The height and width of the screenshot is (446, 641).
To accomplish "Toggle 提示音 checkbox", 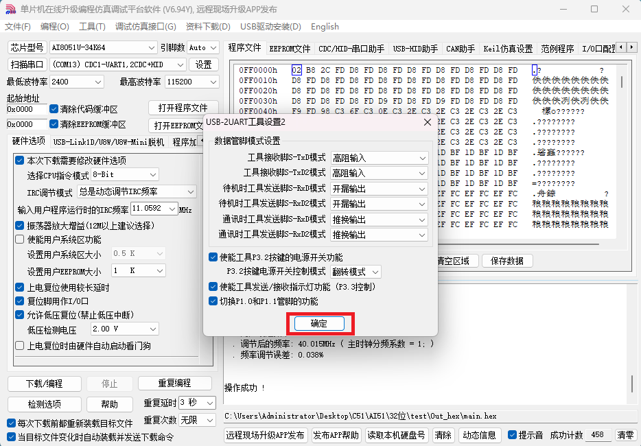I will click(x=512, y=435).
